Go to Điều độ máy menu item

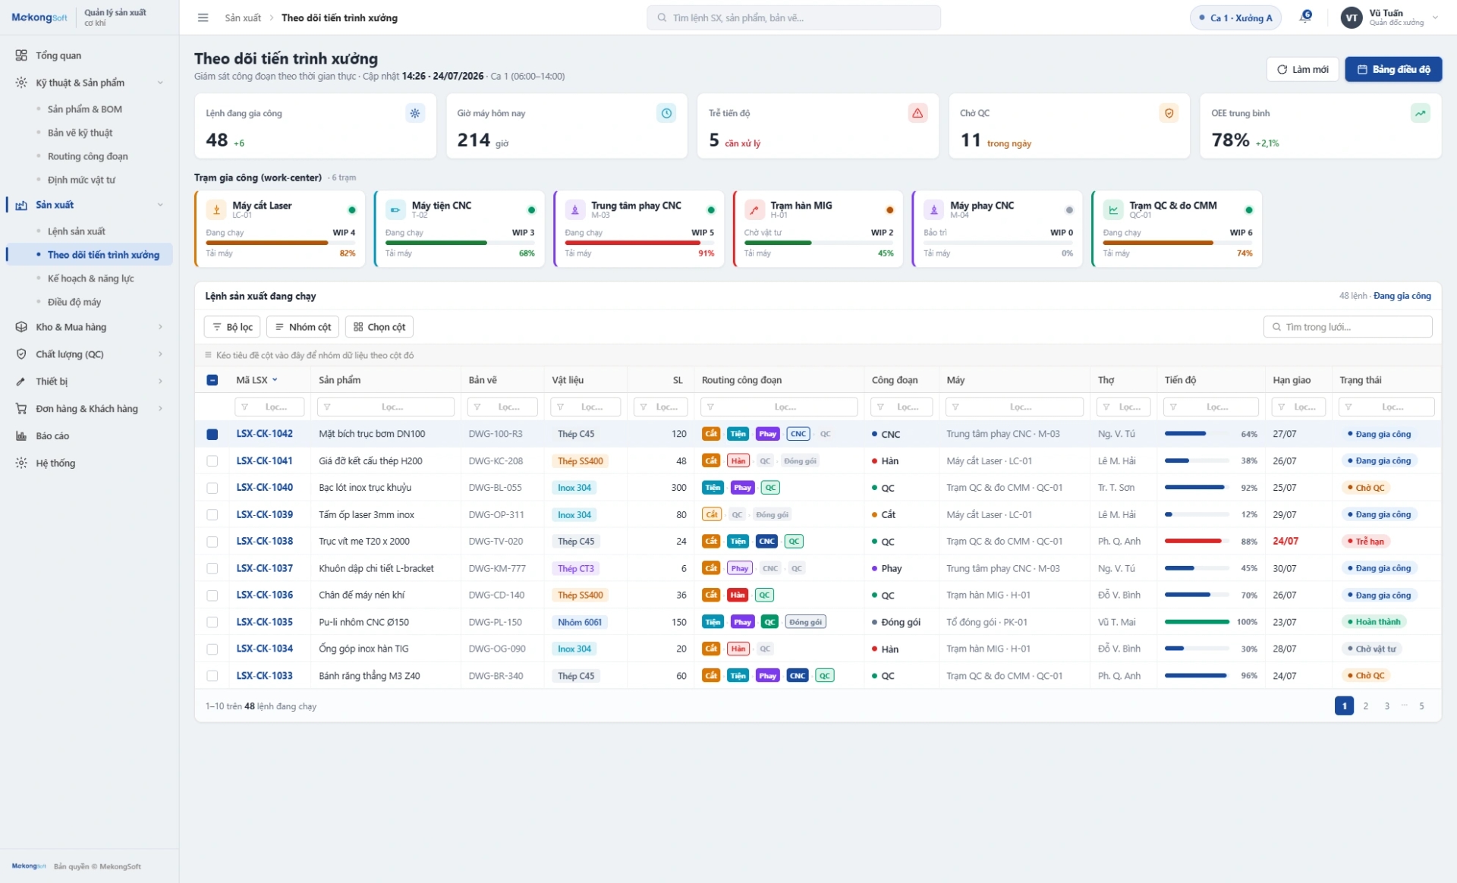pos(74,302)
